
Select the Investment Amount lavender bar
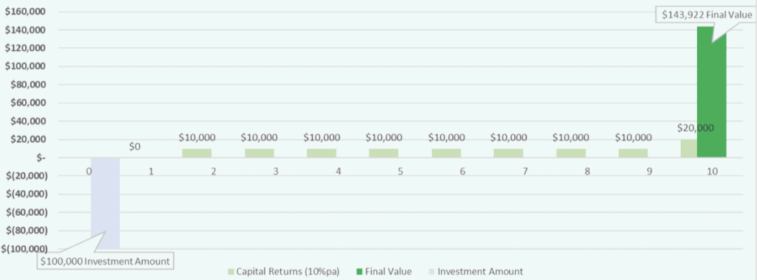click(105, 203)
